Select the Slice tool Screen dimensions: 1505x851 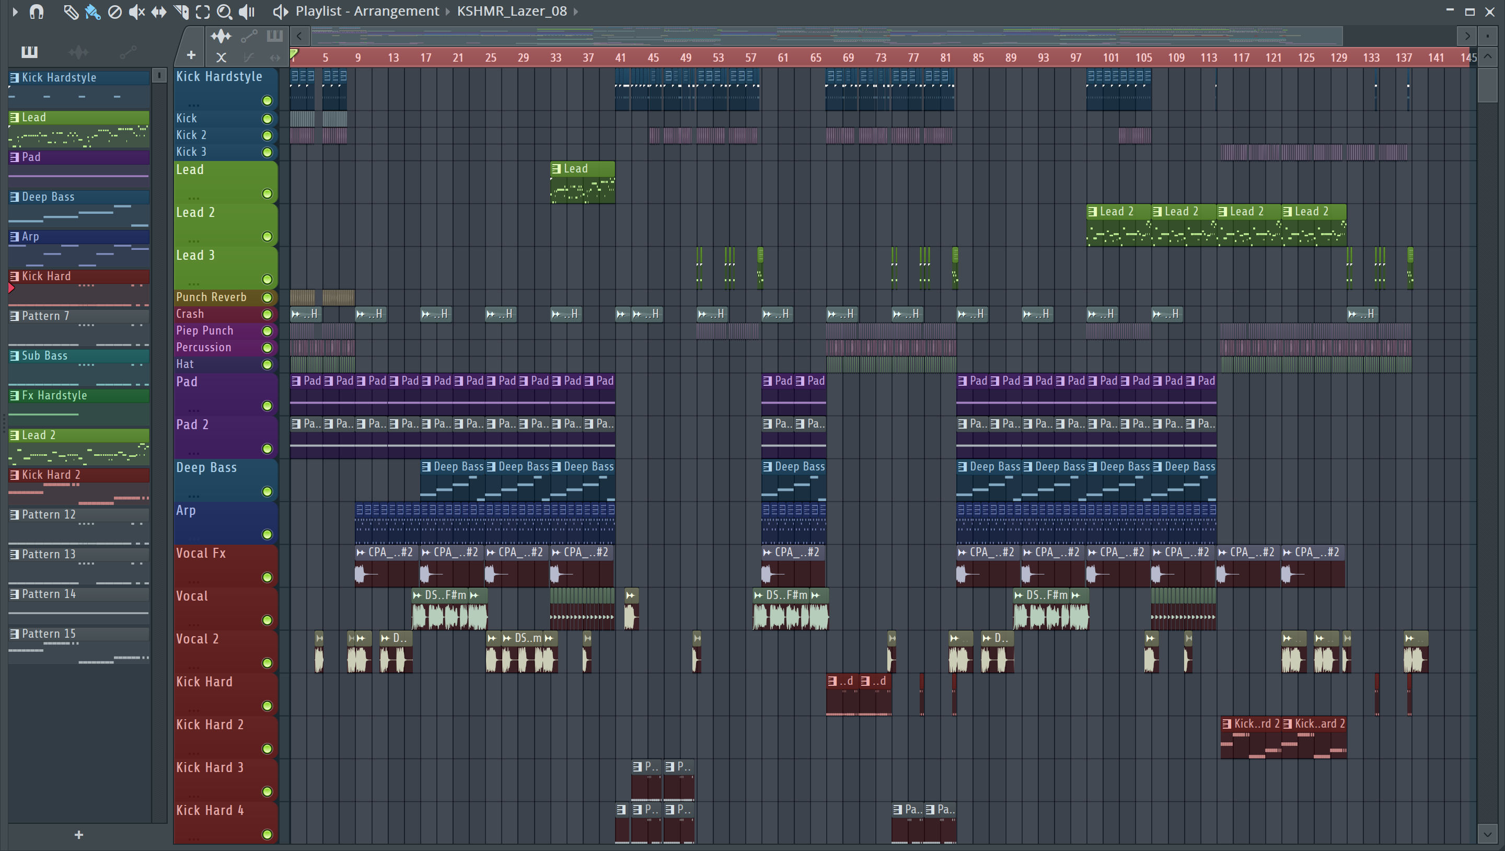point(181,11)
